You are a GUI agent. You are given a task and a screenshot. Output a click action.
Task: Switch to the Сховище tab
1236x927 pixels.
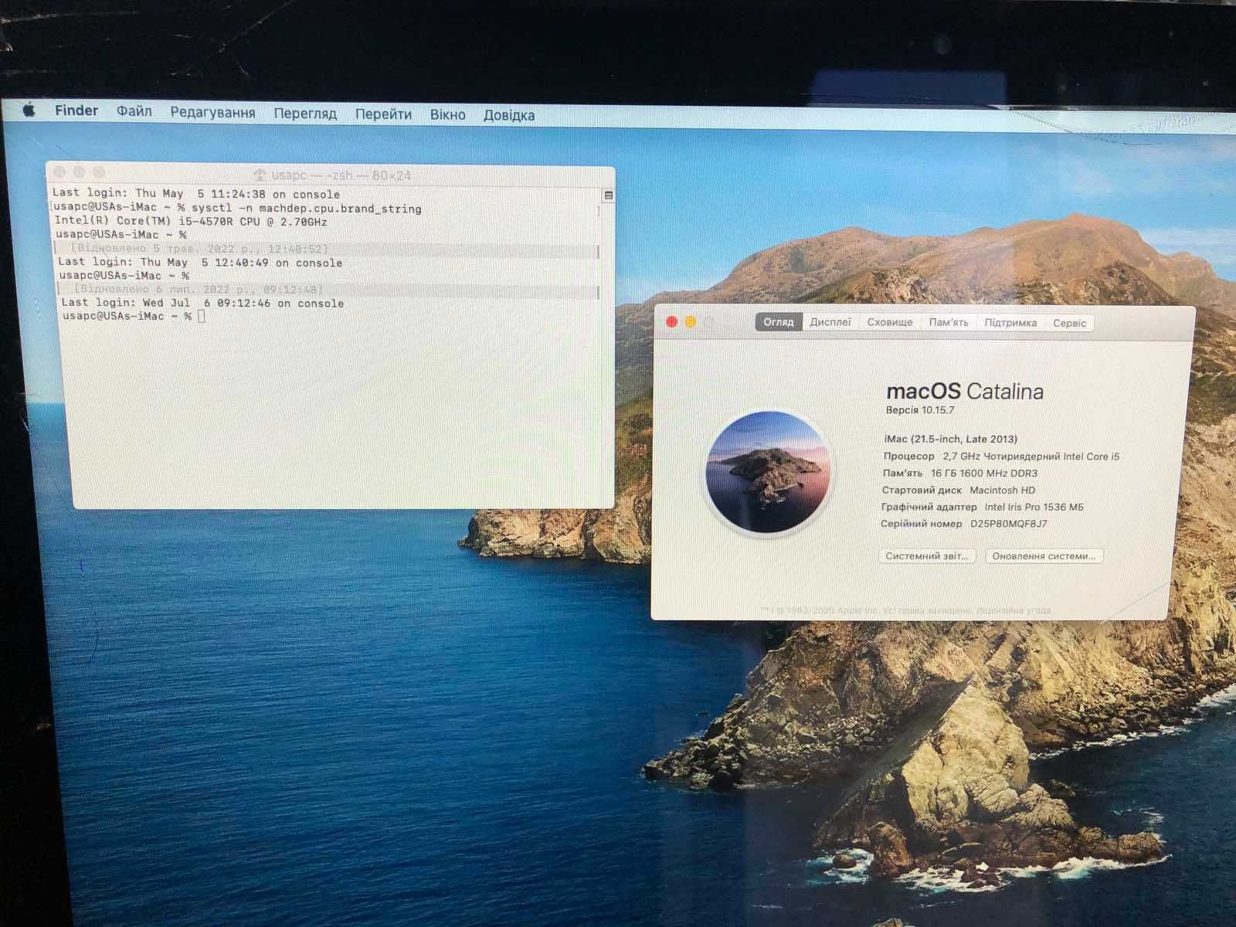(x=890, y=322)
